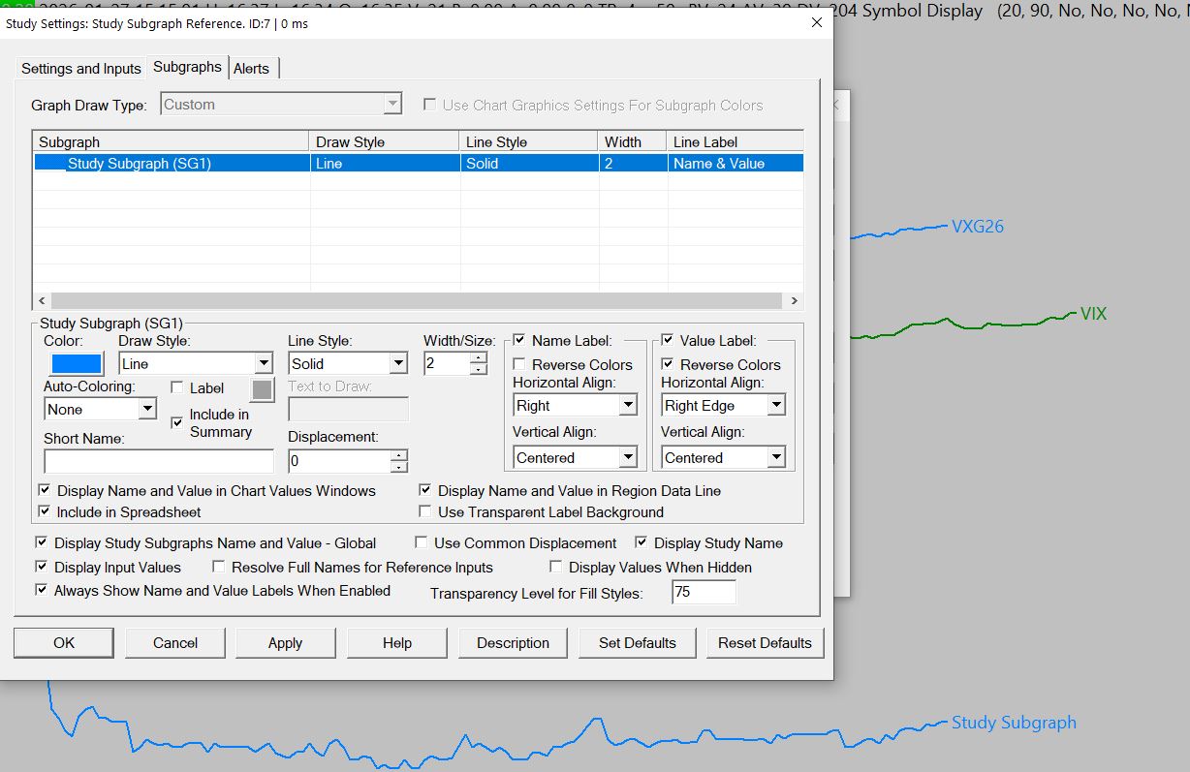Increase Width/Size with the up arrow
The image size is (1190, 772).
coord(478,358)
